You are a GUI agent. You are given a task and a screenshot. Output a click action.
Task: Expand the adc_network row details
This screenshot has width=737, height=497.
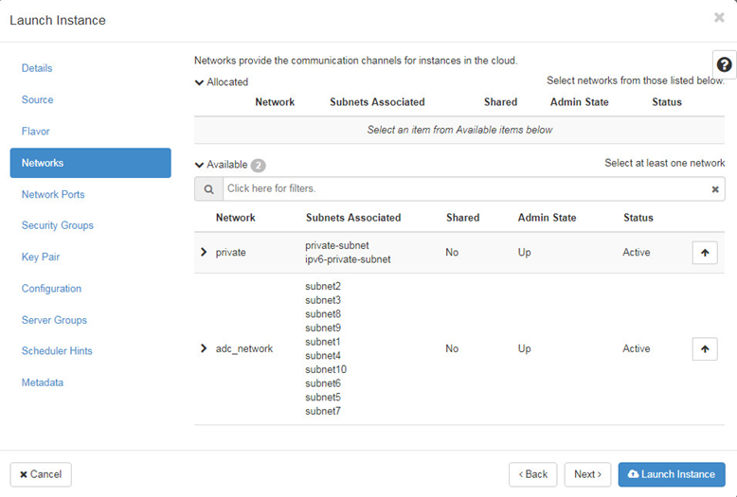coord(204,348)
